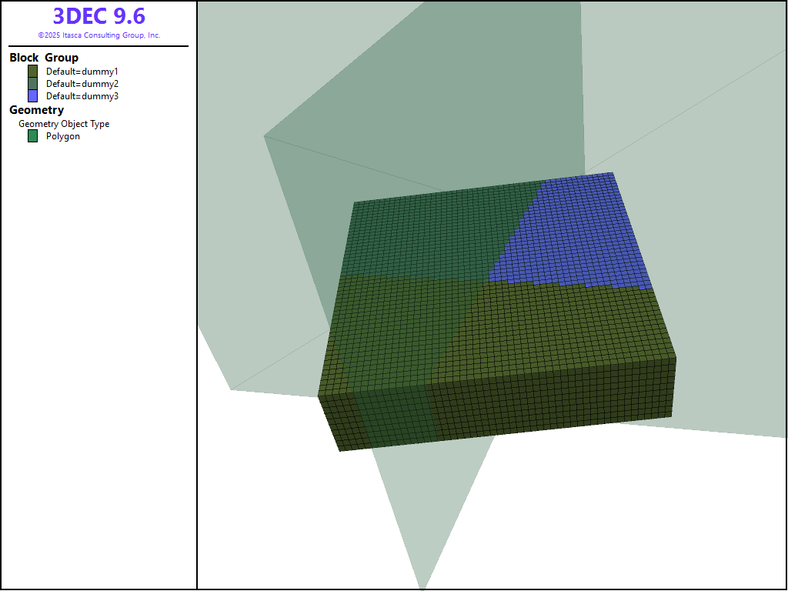The width and height of the screenshot is (788, 591).
Task: Click the dummy1 olive color swatch
Action: (33, 71)
